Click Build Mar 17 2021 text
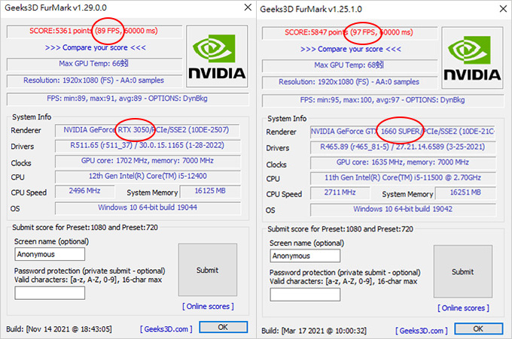512x339 pixels. (x=314, y=331)
